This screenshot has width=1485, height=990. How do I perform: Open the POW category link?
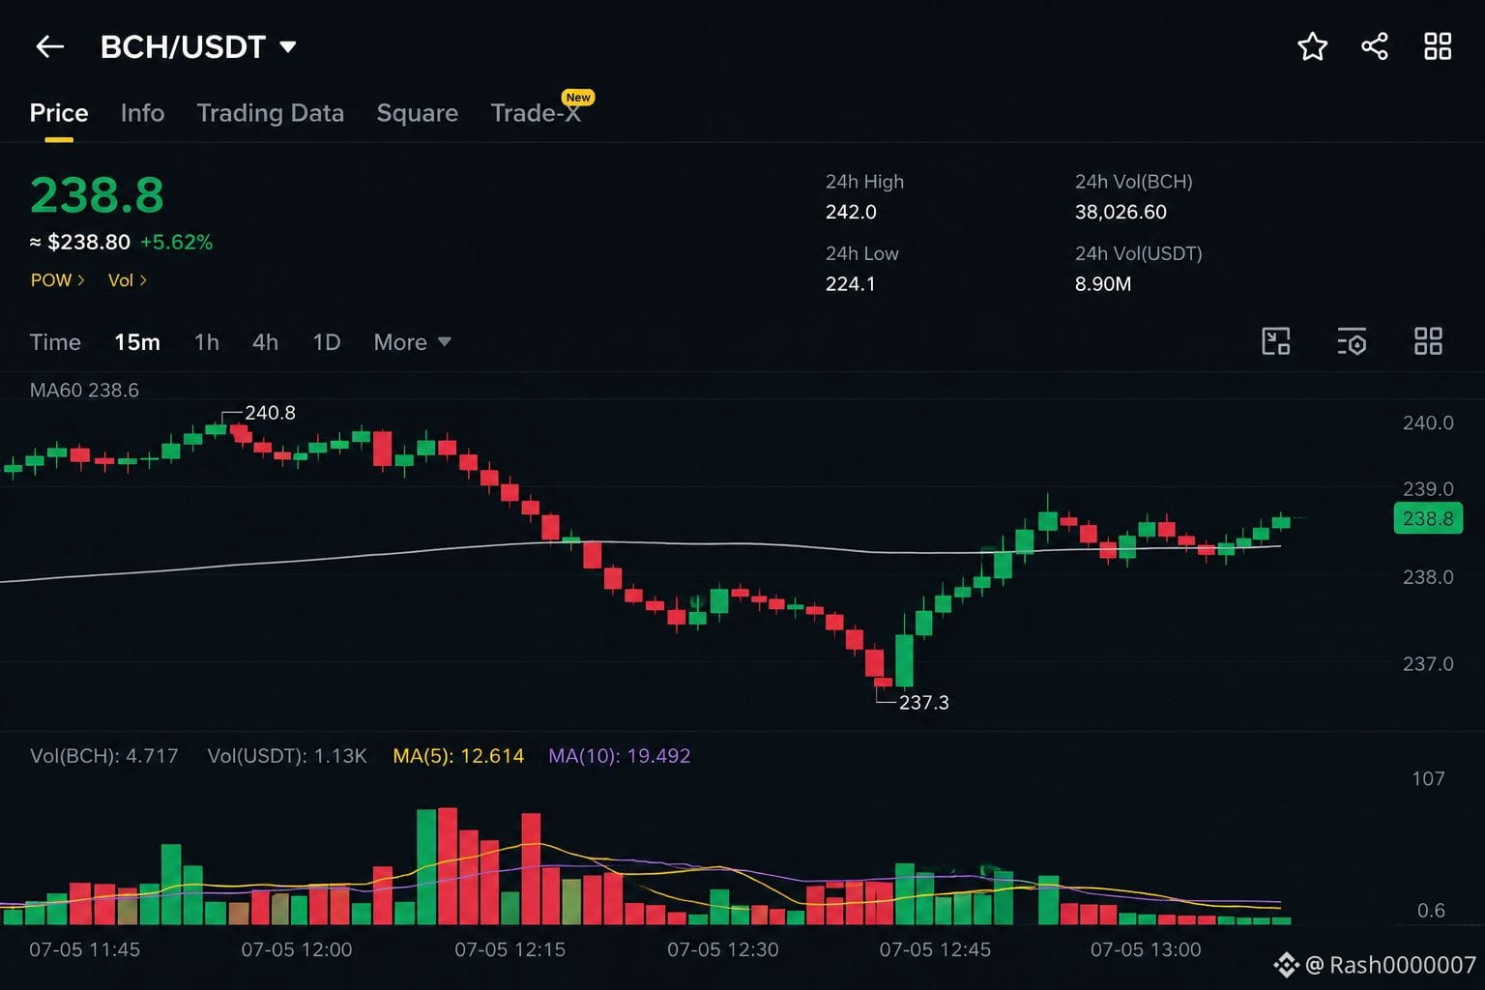click(58, 280)
